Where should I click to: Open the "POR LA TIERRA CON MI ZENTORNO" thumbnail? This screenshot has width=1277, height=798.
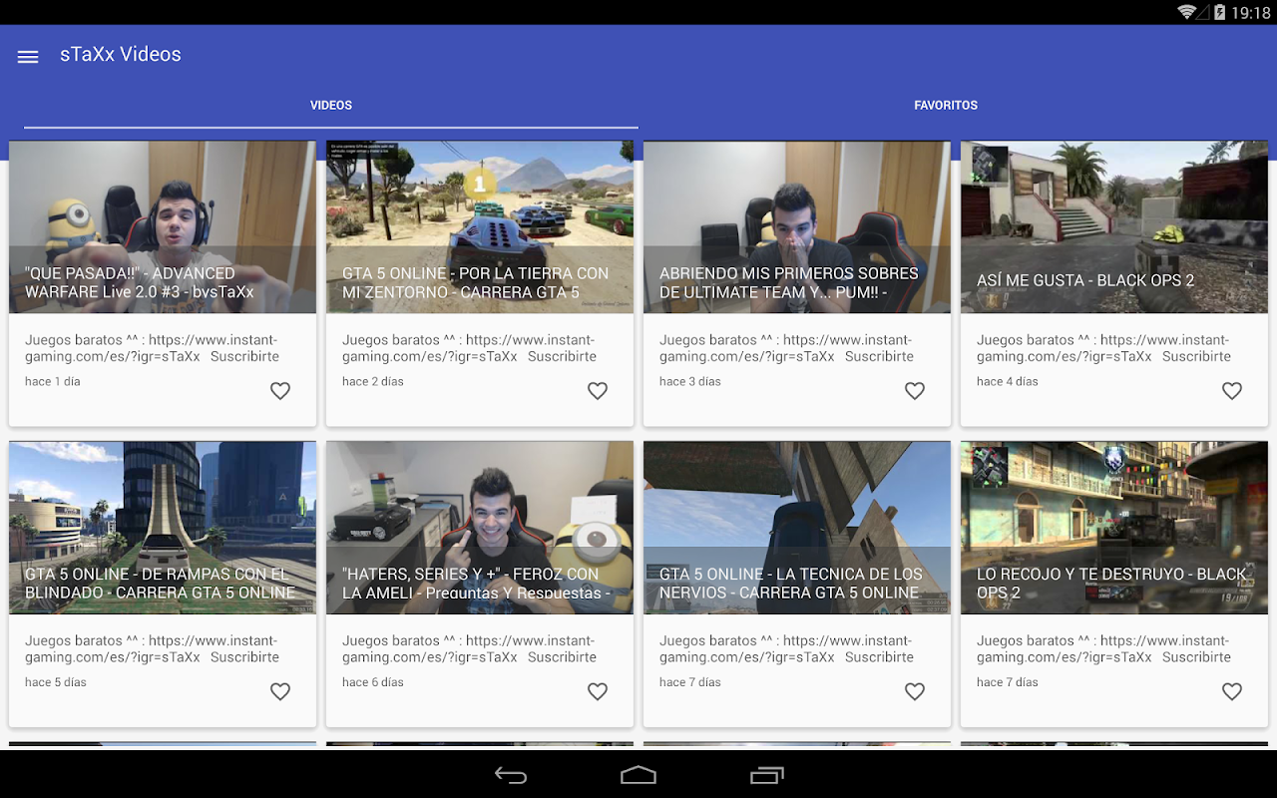point(480,227)
